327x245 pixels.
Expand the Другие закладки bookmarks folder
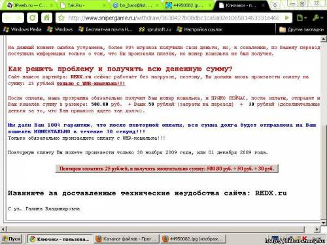[x=301, y=29]
